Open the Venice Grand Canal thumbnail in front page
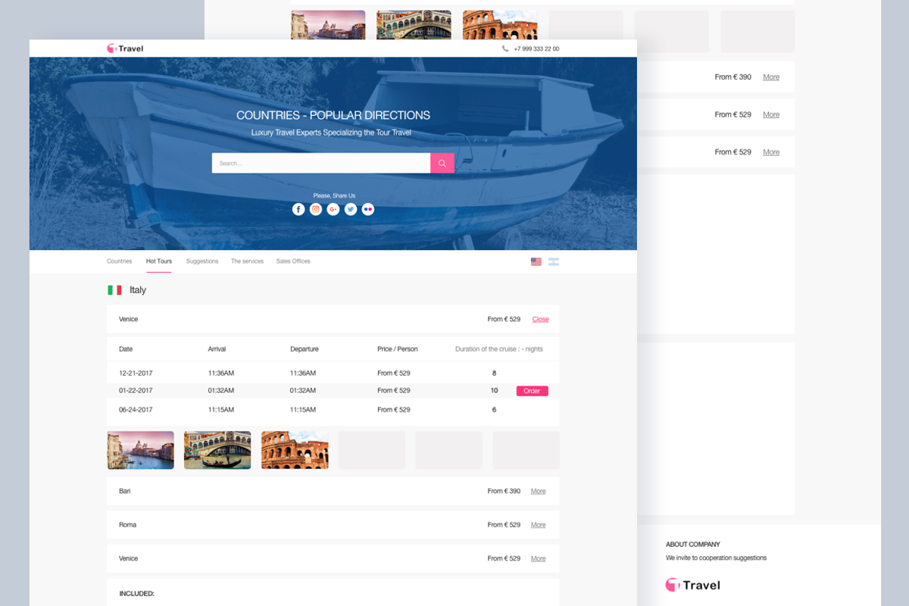 click(140, 450)
